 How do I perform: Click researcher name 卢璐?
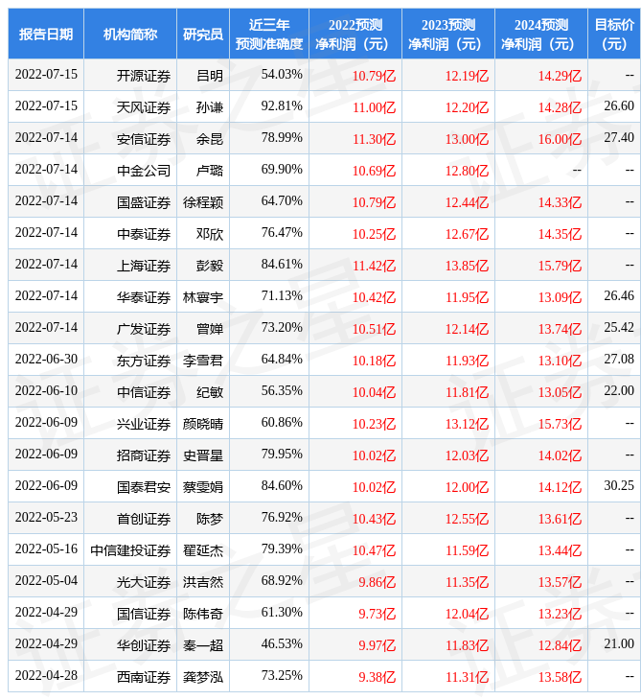point(210,171)
